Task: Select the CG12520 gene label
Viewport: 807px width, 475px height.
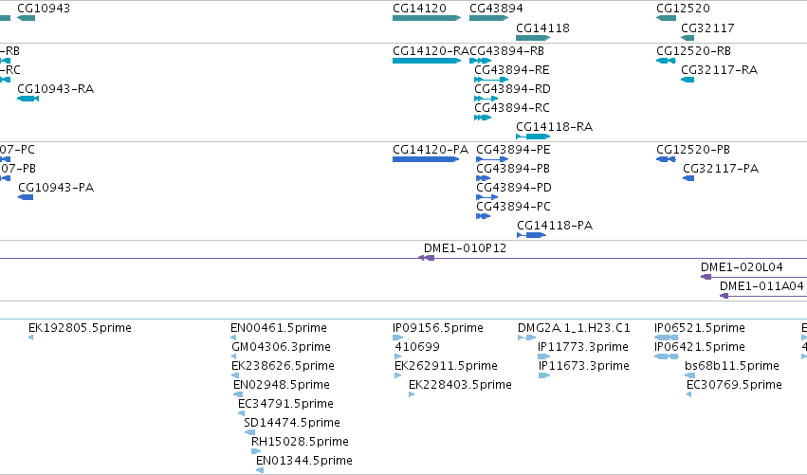Action: point(683,9)
